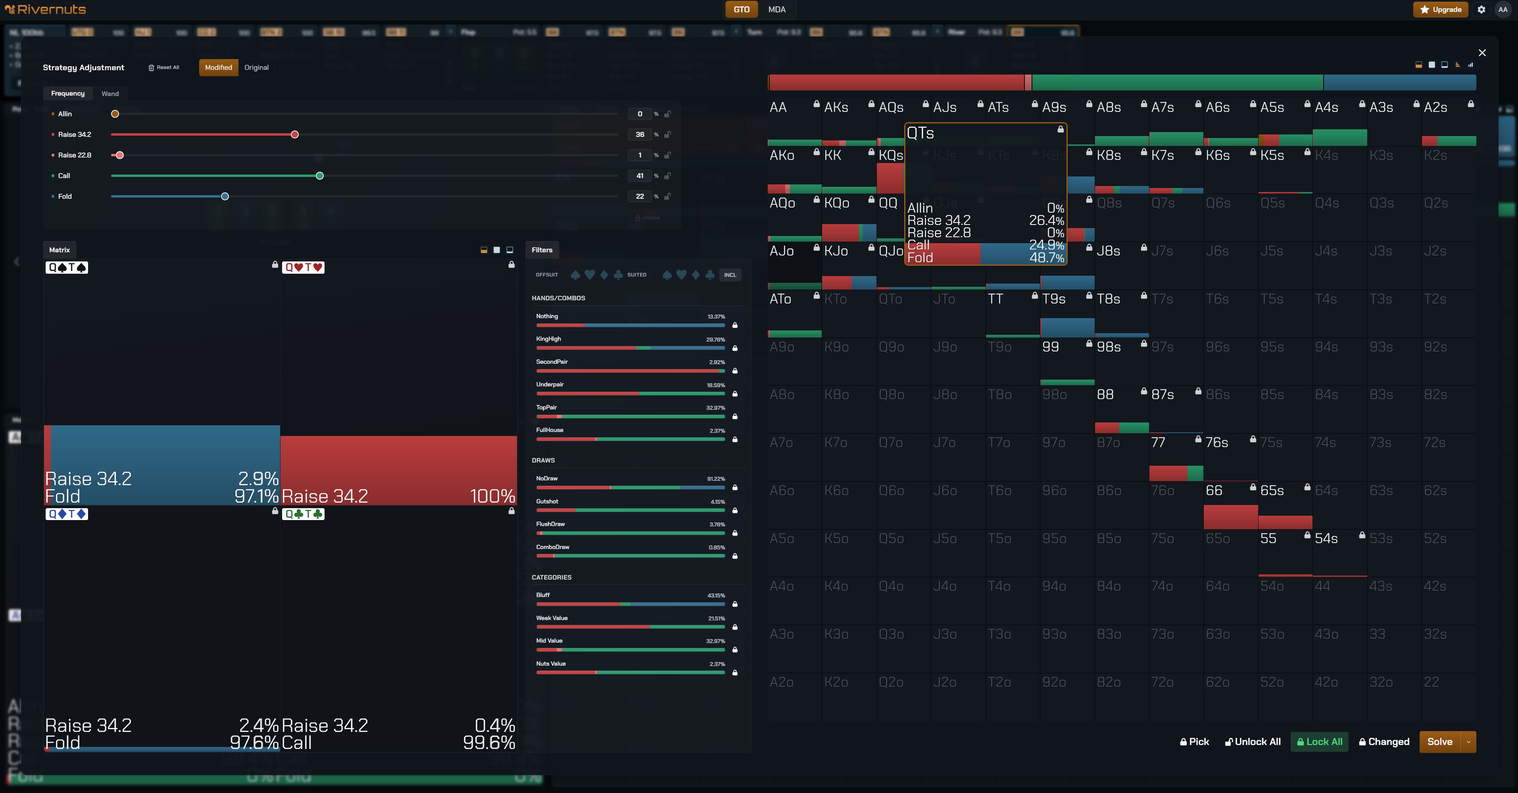Click the trash Reset All icon

pyautogui.click(x=152, y=68)
